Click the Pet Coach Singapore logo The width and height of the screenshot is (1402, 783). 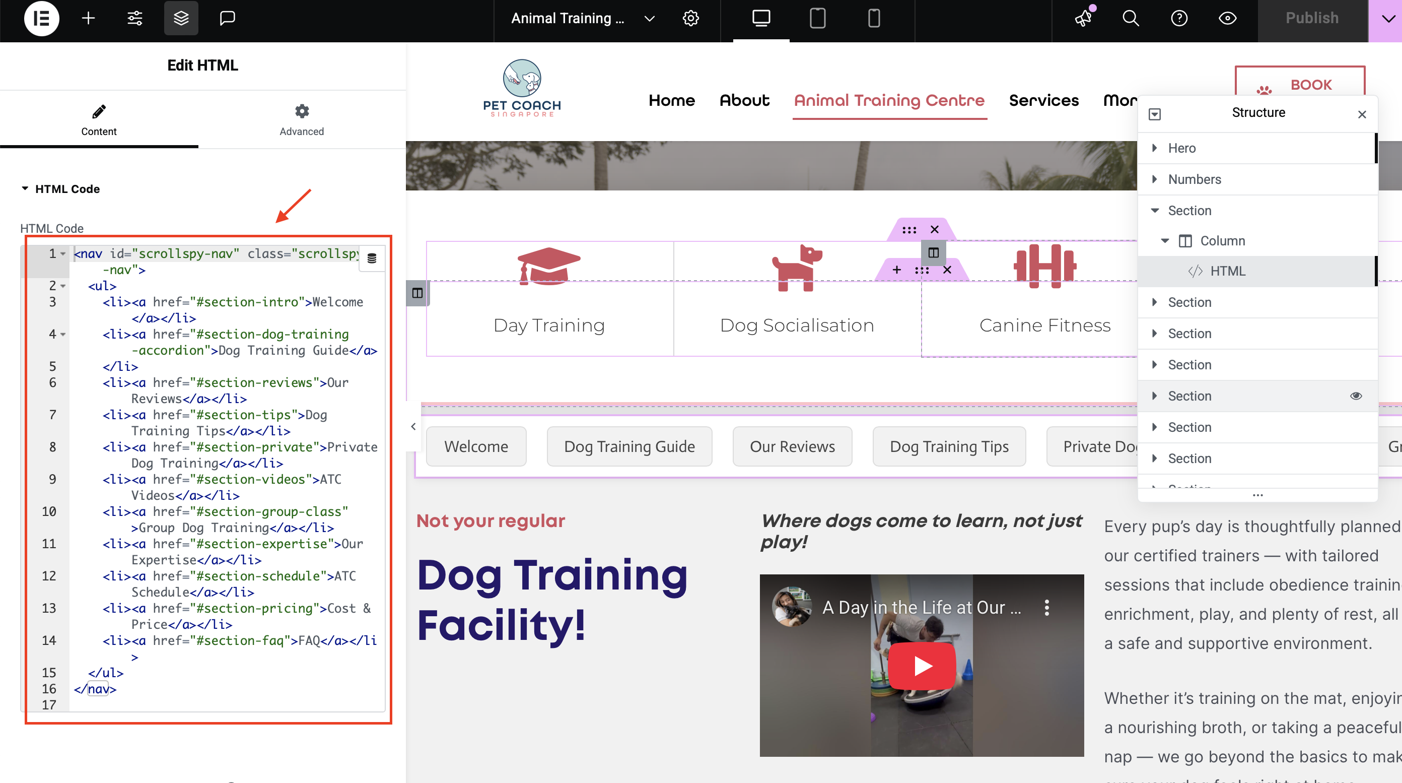point(521,88)
